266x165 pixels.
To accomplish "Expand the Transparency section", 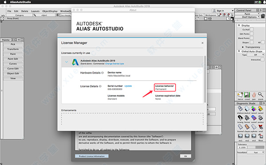I will 243,47.
